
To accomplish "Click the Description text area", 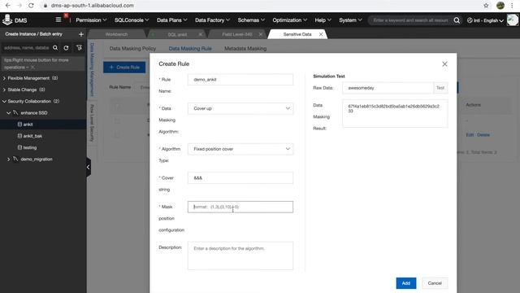I will point(240,256).
